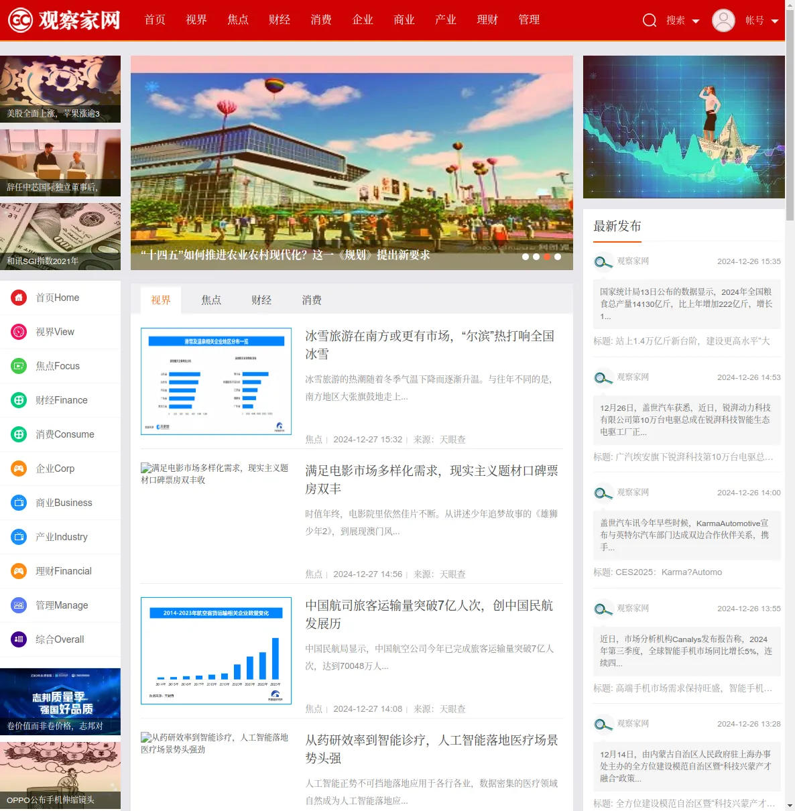795x811 pixels.
Task: Open 首页 in top navigation
Action: click(x=155, y=20)
